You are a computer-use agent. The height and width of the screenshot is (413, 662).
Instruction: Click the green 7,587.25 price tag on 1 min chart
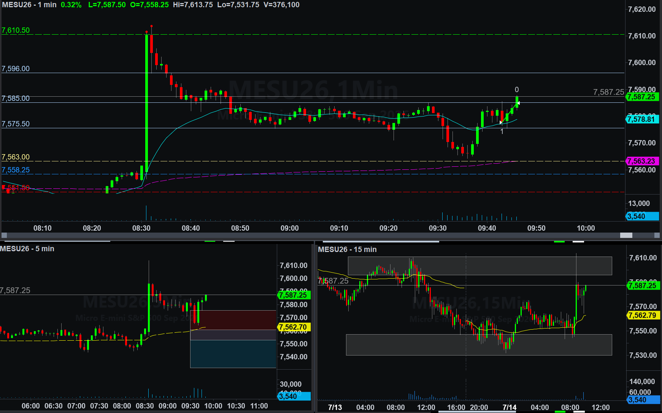642,97
